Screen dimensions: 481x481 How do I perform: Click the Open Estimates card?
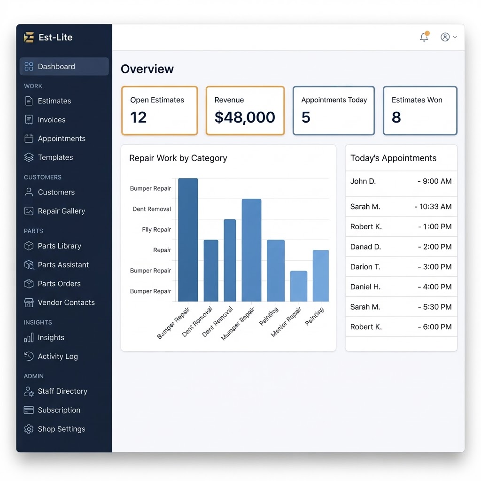(160, 110)
